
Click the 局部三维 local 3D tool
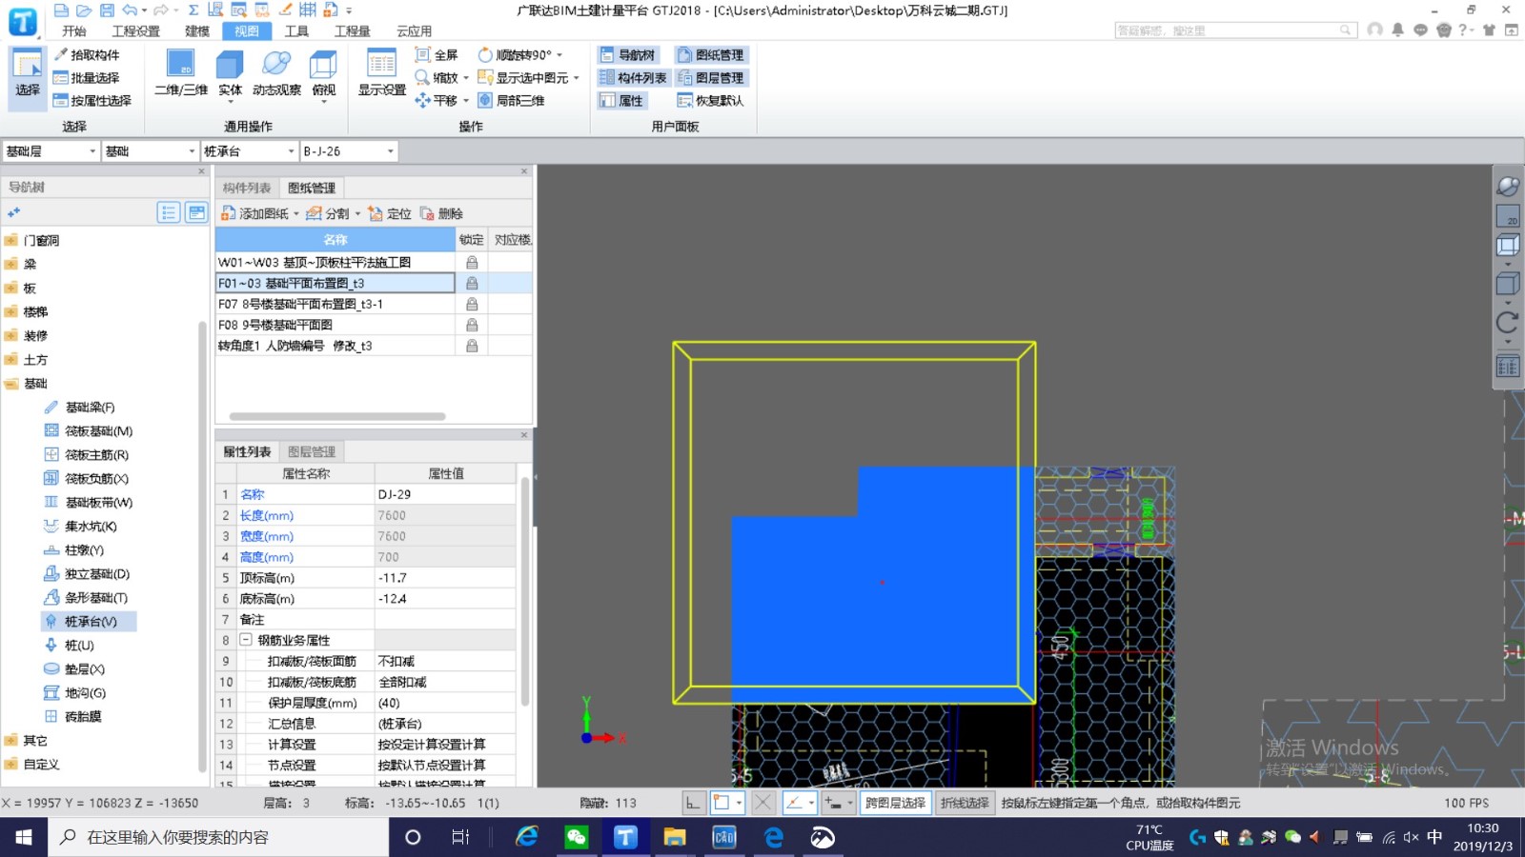pos(512,101)
